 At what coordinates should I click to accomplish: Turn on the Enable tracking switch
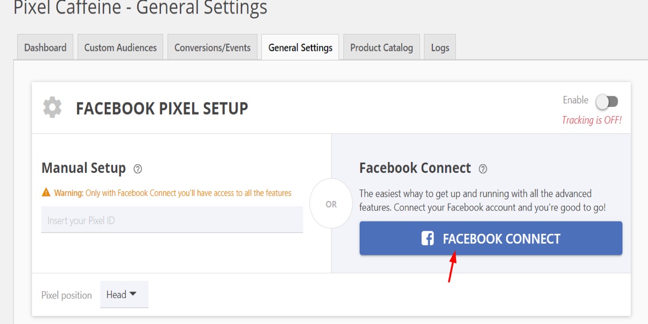(x=606, y=101)
